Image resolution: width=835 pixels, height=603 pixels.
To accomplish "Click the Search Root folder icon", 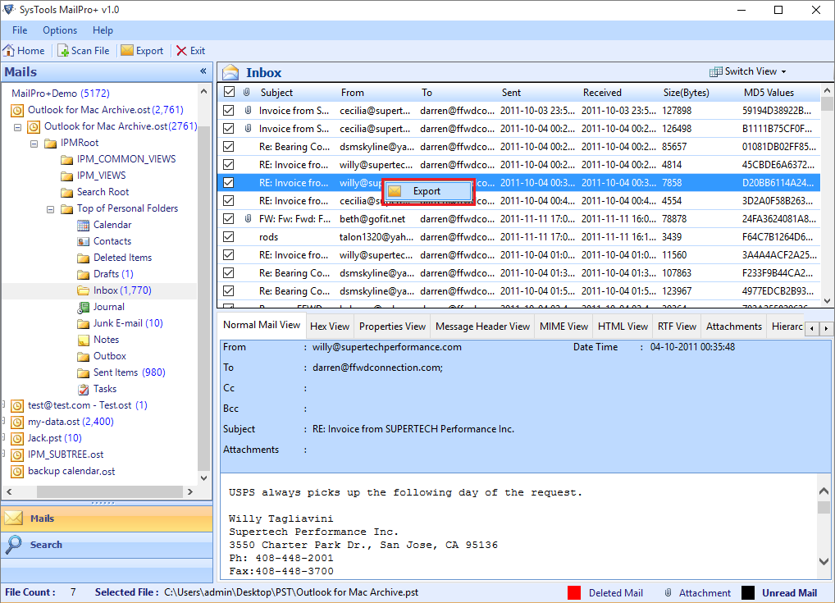I will click(66, 192).
